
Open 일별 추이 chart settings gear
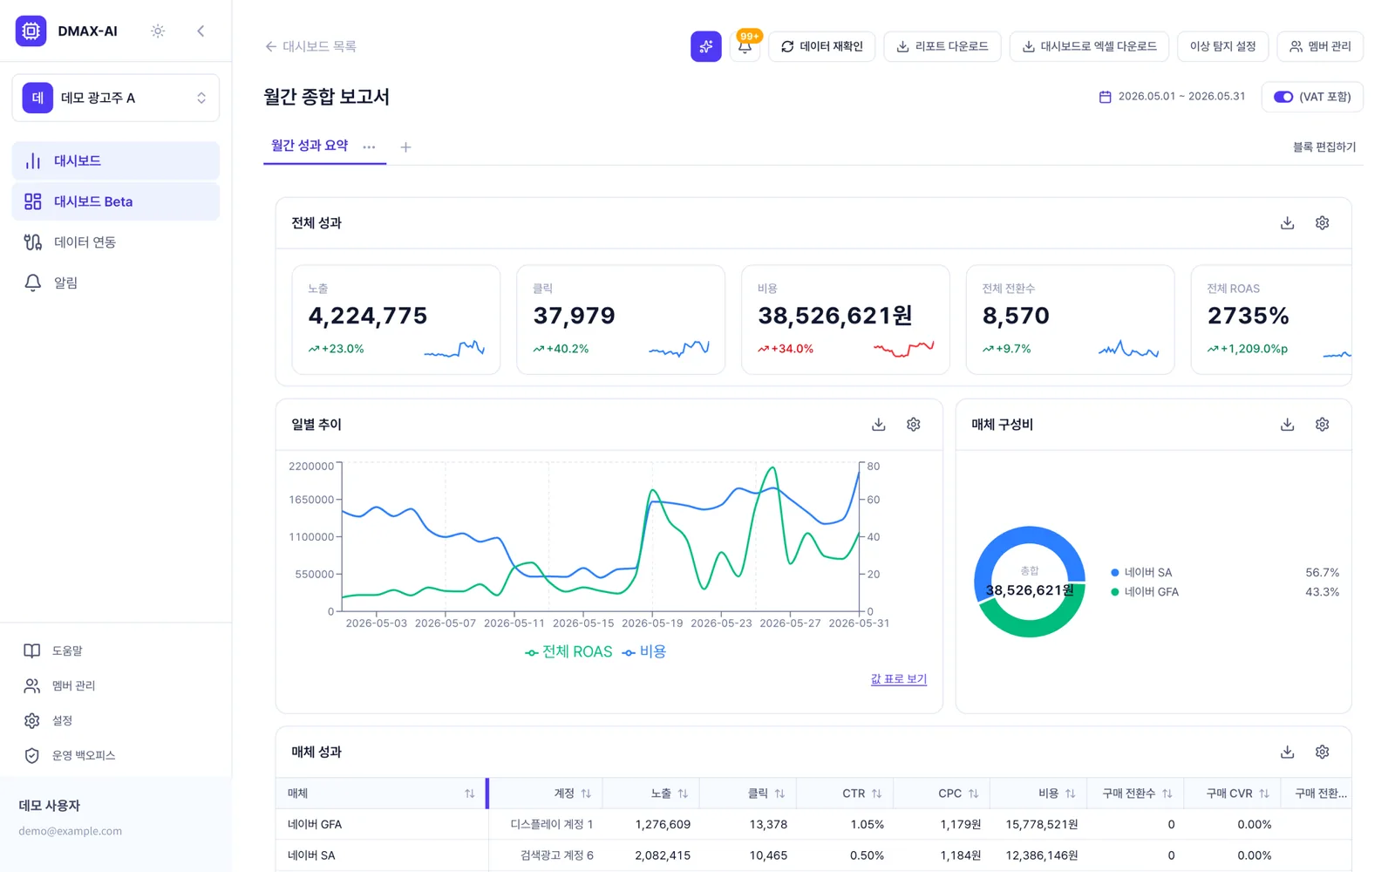pyautogui.click(x=914, y=425)
